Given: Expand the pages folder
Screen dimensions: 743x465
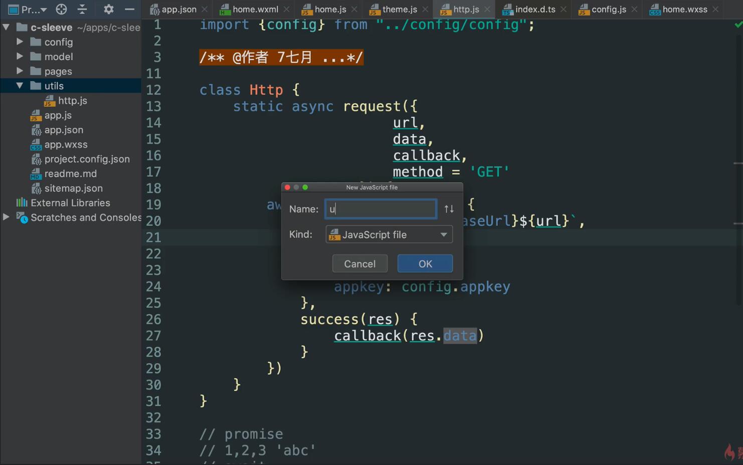Looking at the screenshot, I should point(20,71).
